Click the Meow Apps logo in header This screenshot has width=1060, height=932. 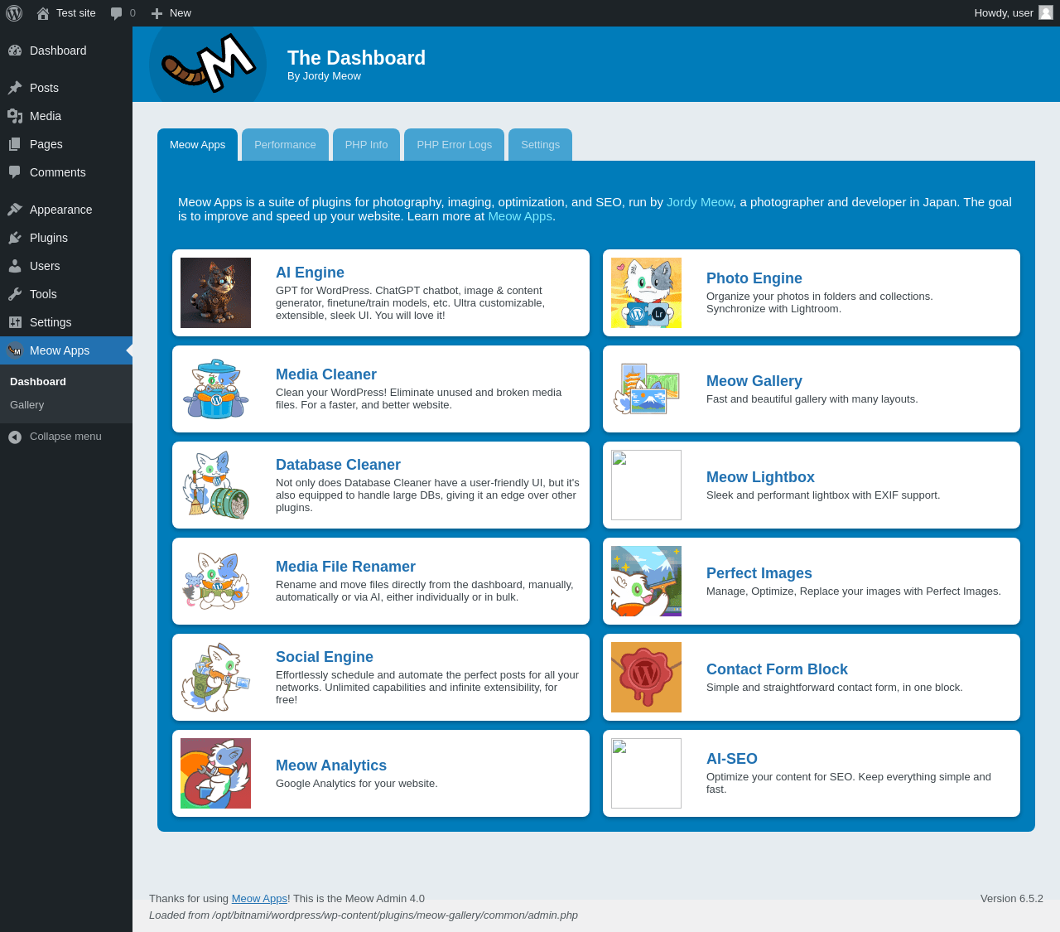(208, 65)
